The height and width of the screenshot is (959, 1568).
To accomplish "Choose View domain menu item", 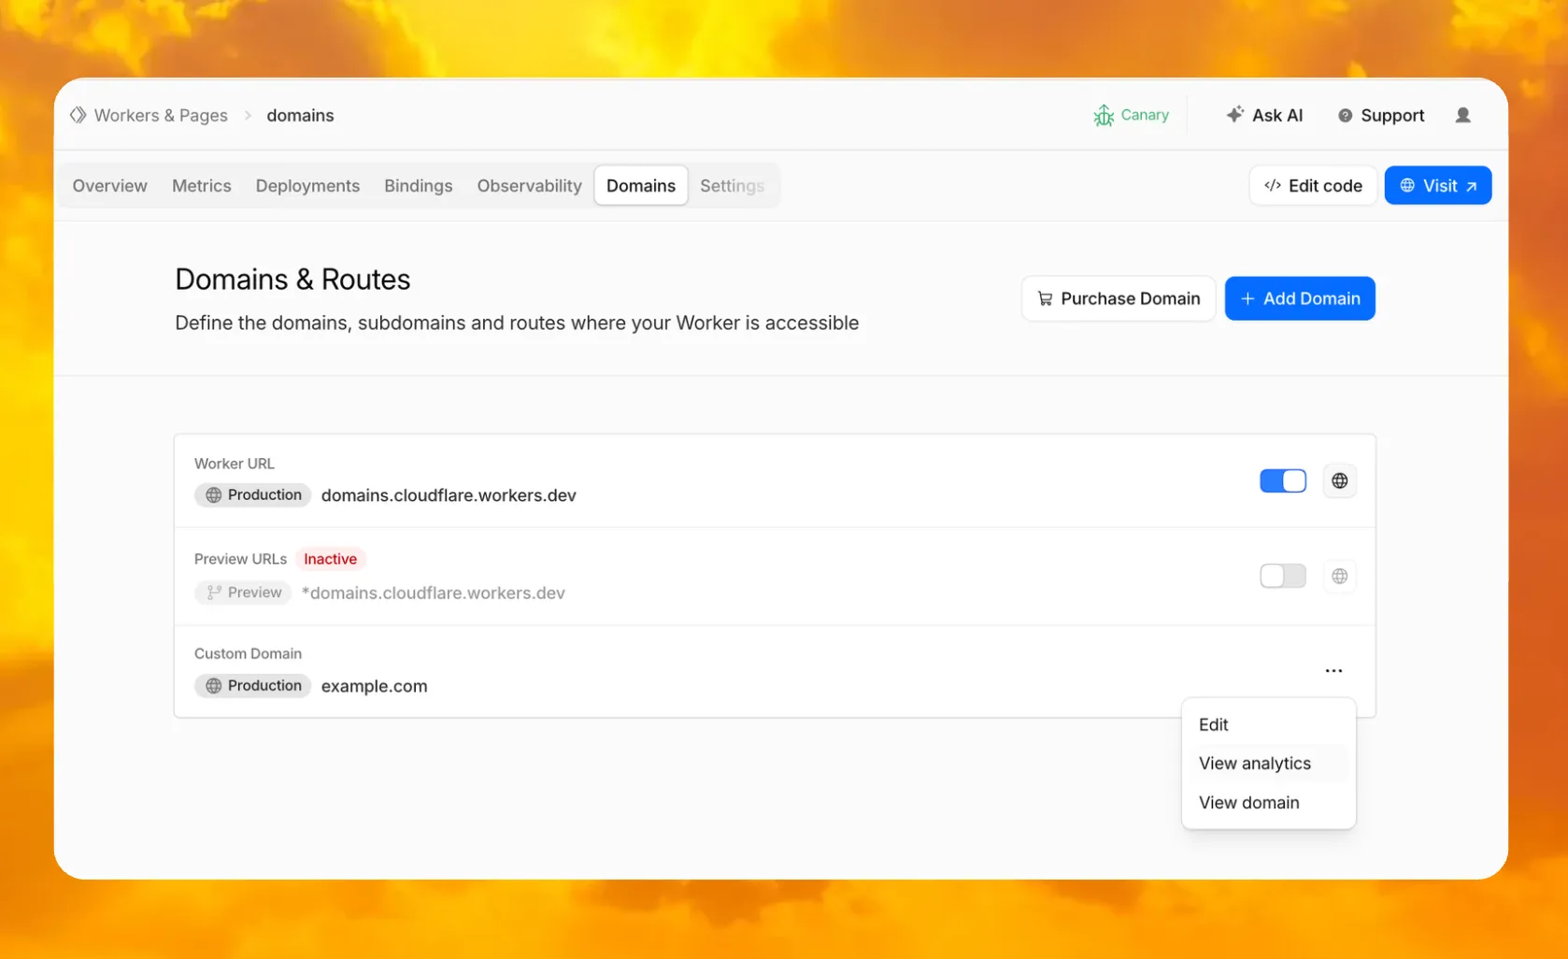I will pos(1268,803).
